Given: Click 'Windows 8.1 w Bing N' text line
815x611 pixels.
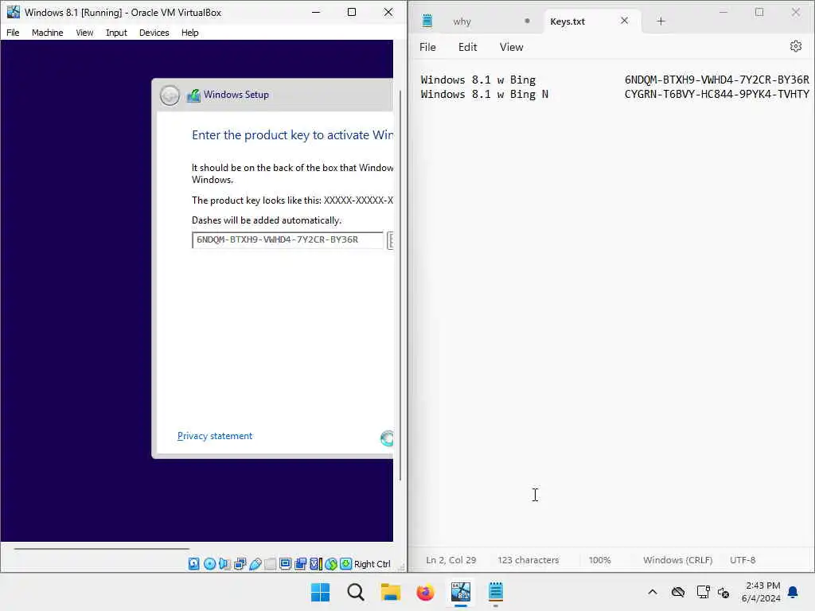Looking at the screenshot, I should (485, 95).
